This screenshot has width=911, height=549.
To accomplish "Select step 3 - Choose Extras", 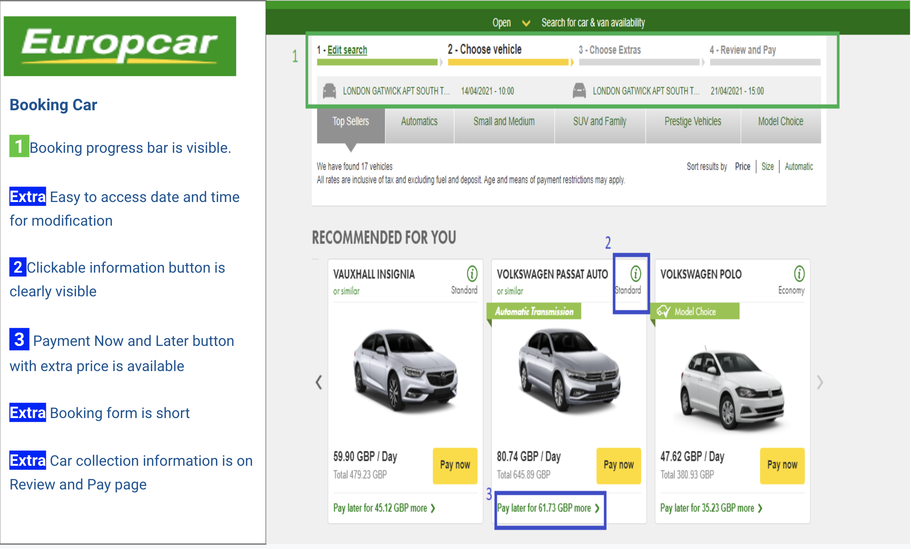I will pyautogui.click(x=610, y=50).
